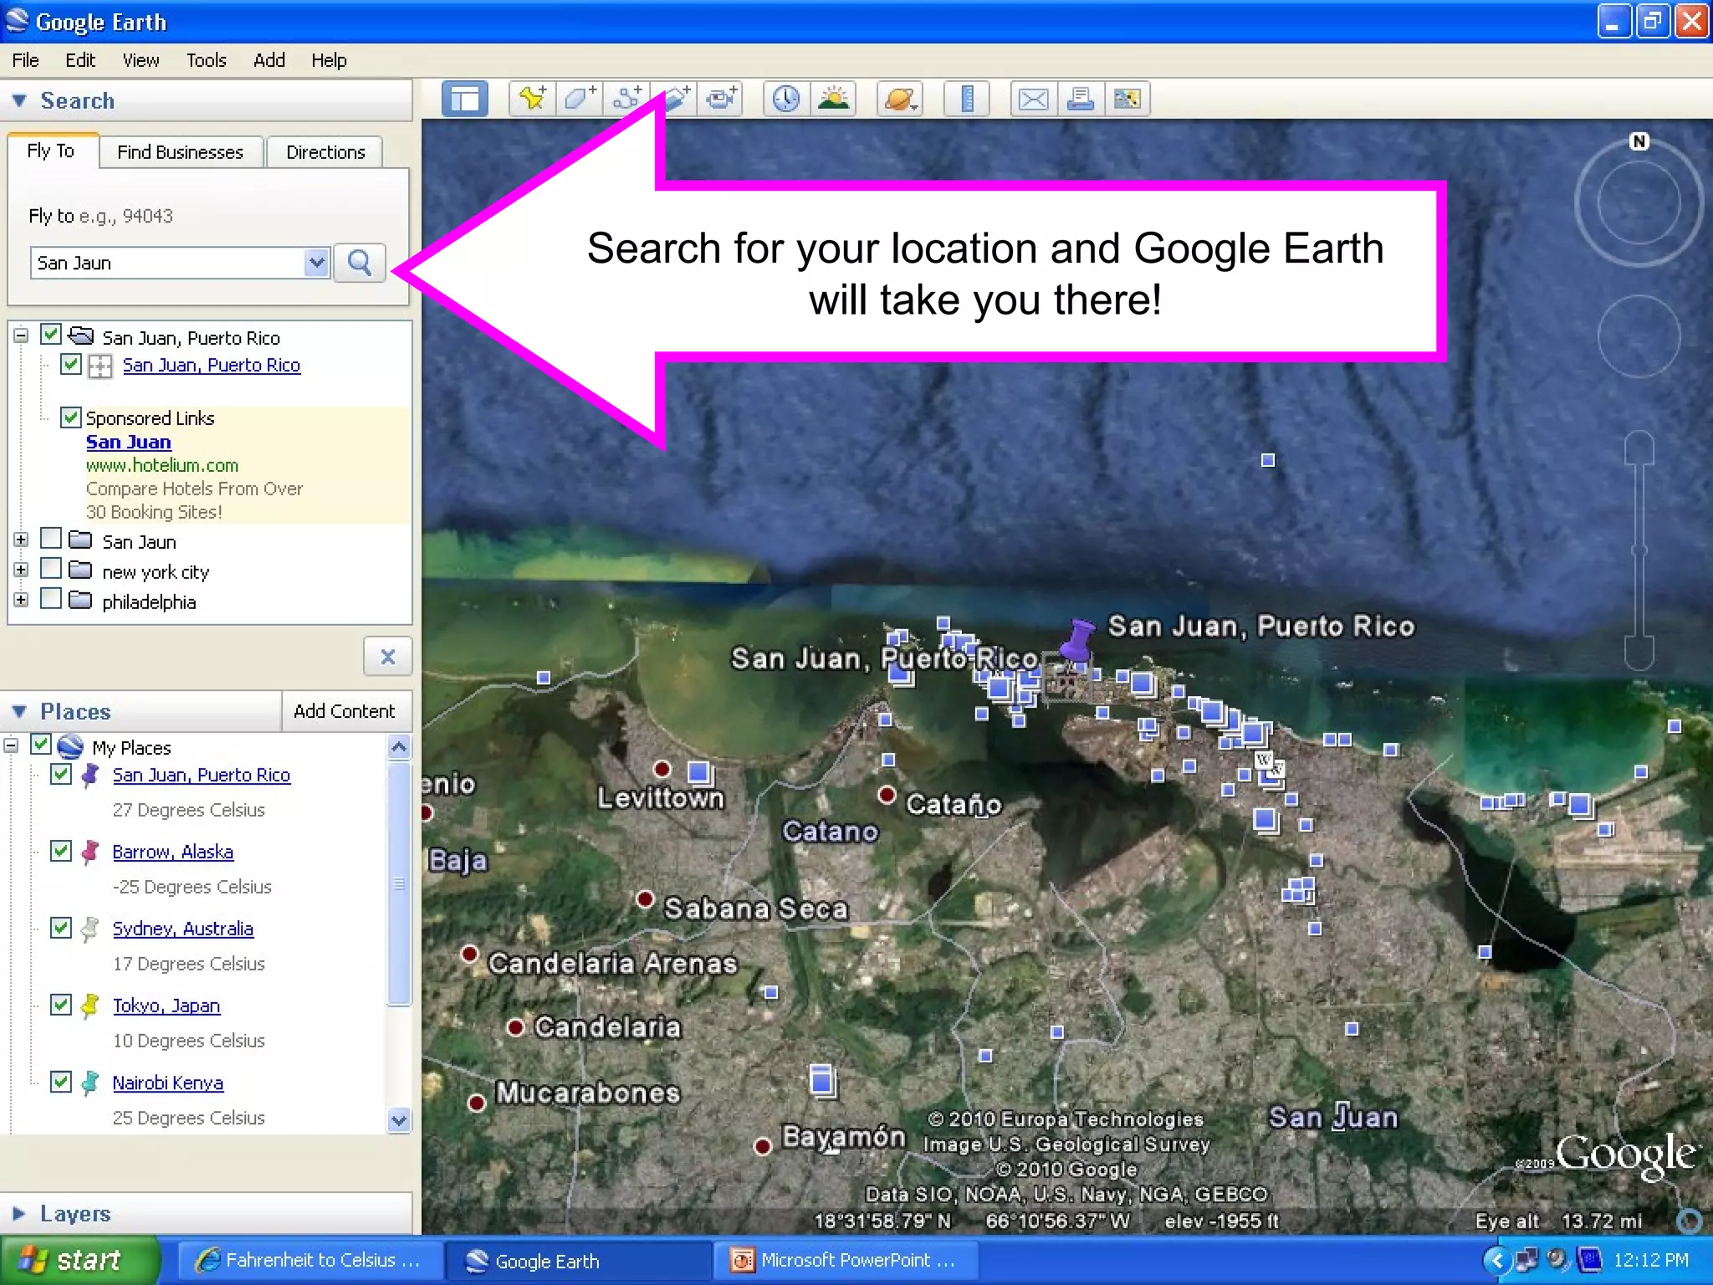This screenshot has height=1285, width=1713.
Task: Toggle the sidebar panel button
Action: (x=464, y=100)
